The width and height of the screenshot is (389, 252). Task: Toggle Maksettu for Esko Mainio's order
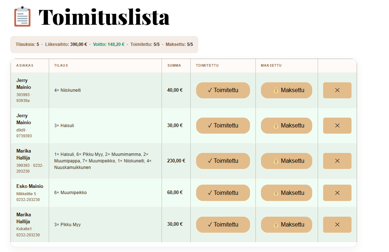(286, 193)
